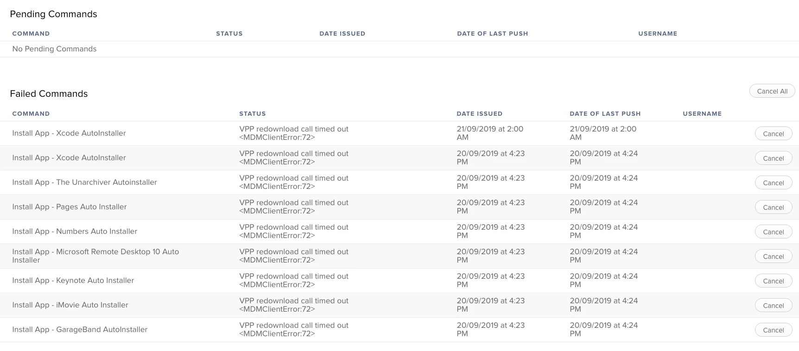Cancel Microsoft Remote Desktop 10 install command
The width and height of the screenshot is (799, 351).
click(x=774, y=257)
